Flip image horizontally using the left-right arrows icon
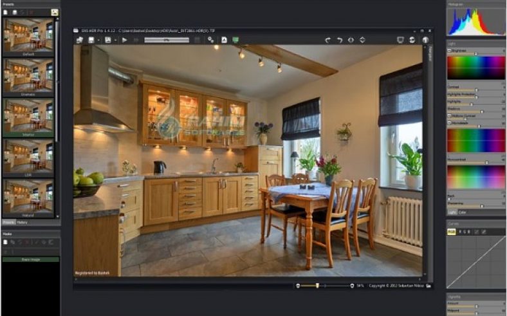Screen dimensions: 507x316 [351, 40]
